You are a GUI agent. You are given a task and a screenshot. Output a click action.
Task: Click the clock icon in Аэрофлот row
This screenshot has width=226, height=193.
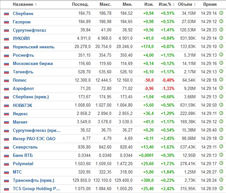click(x=221, y=88)
